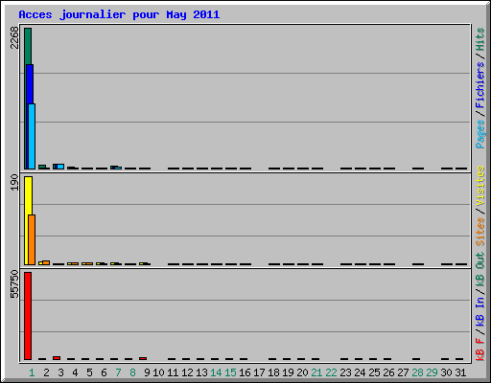Click green day label 22 on the x-axis

[x=331, y=372]
